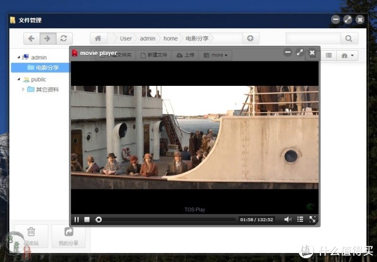377x262 pixels.
Task: Switch to list view mode
Action: pyautogui.click(x=329, y=55)
